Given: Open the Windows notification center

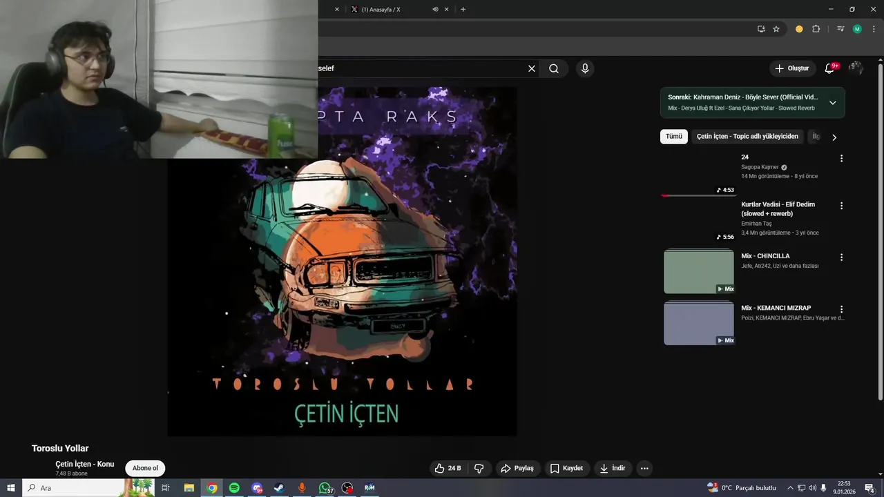Looking at the screenshot, I should point(869,488).
